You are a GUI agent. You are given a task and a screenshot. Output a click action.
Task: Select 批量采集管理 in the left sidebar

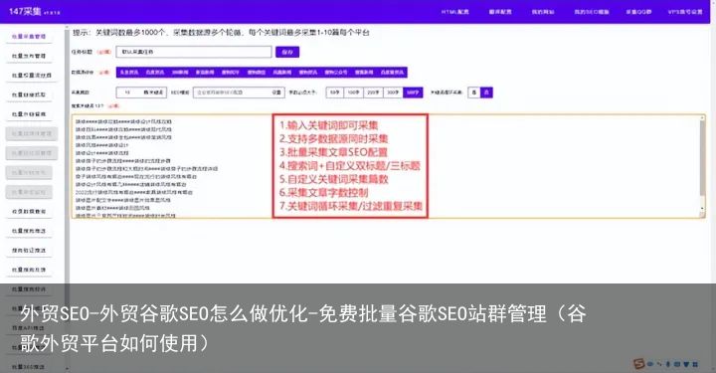pos(29,37)
